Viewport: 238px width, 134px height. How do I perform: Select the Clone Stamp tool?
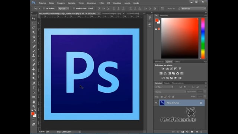34,55
